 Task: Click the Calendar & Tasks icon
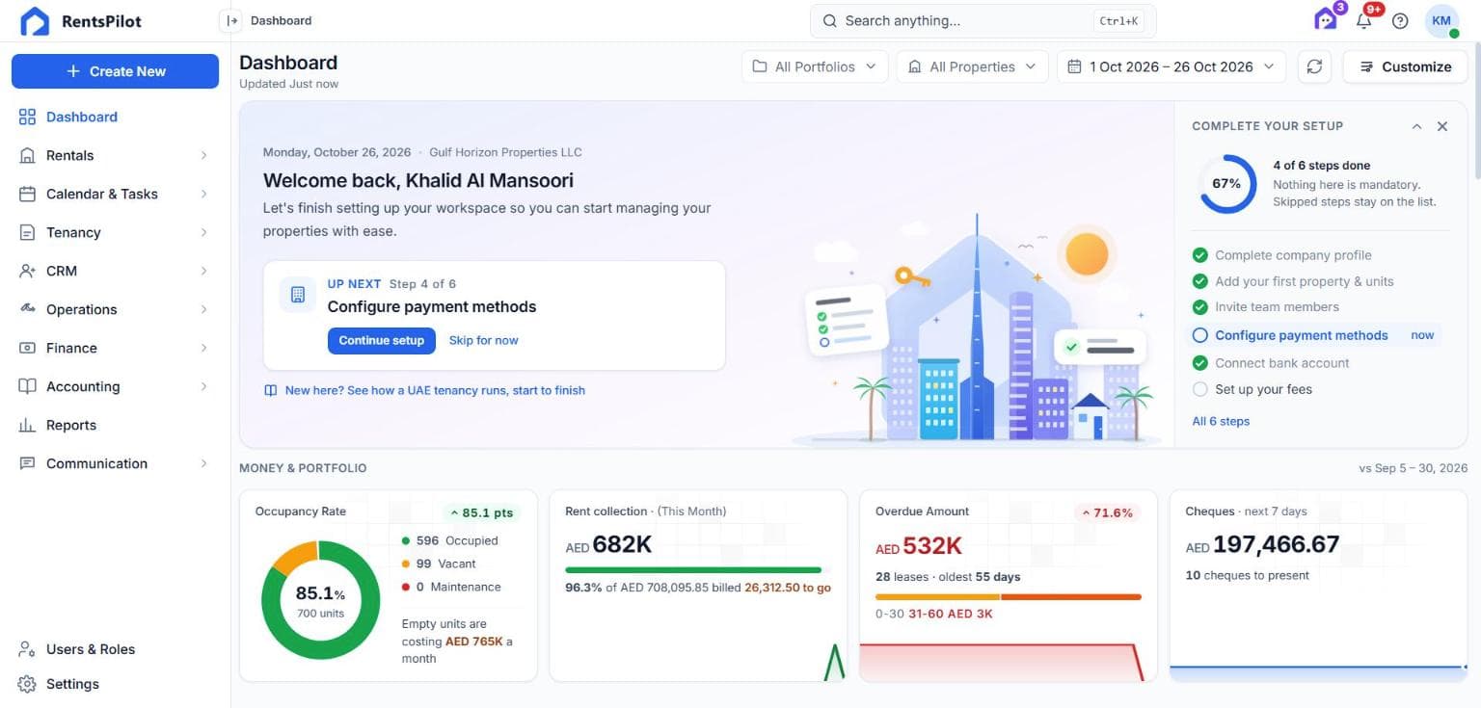(x=27, y=194)
